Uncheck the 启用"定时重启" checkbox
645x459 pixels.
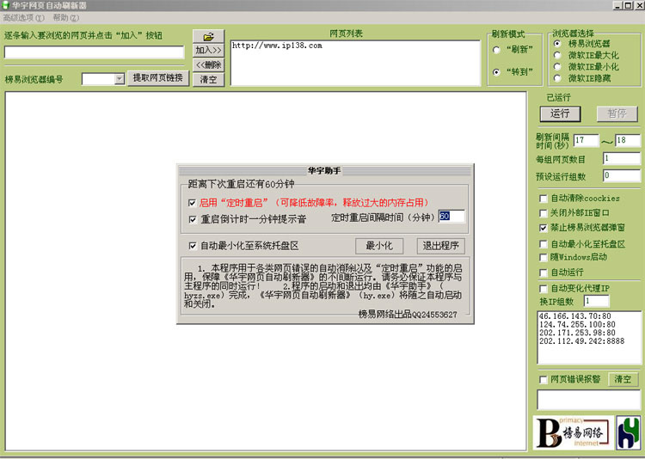[192, 203]
